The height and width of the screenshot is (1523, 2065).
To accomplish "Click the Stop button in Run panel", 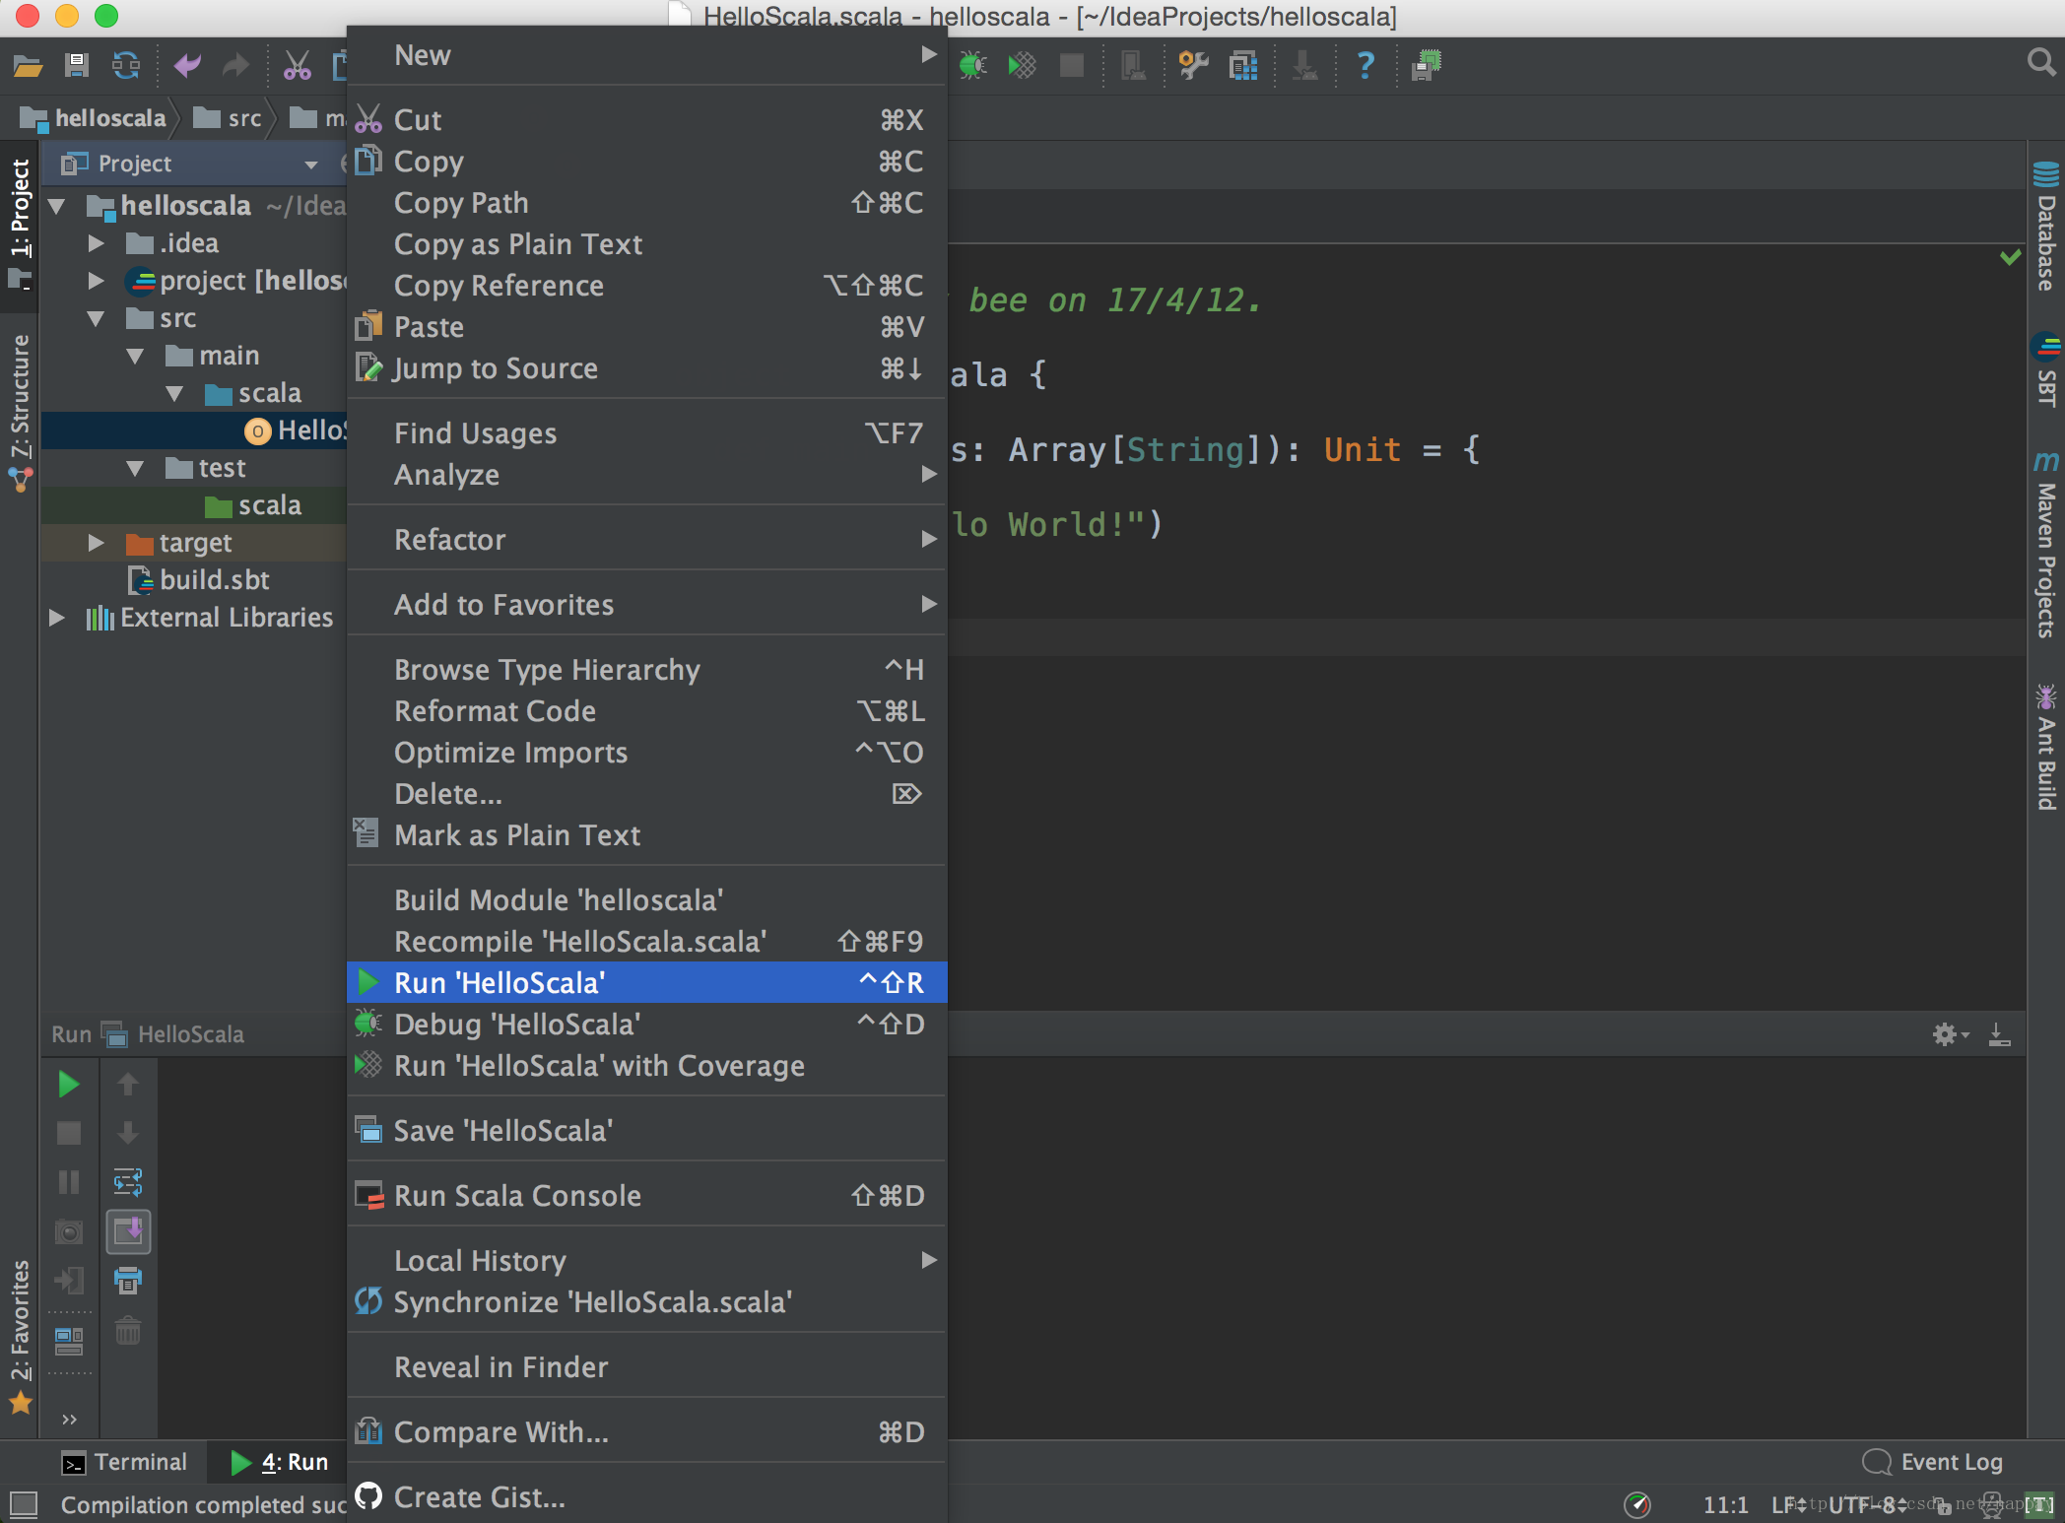I will point(68,1134).
